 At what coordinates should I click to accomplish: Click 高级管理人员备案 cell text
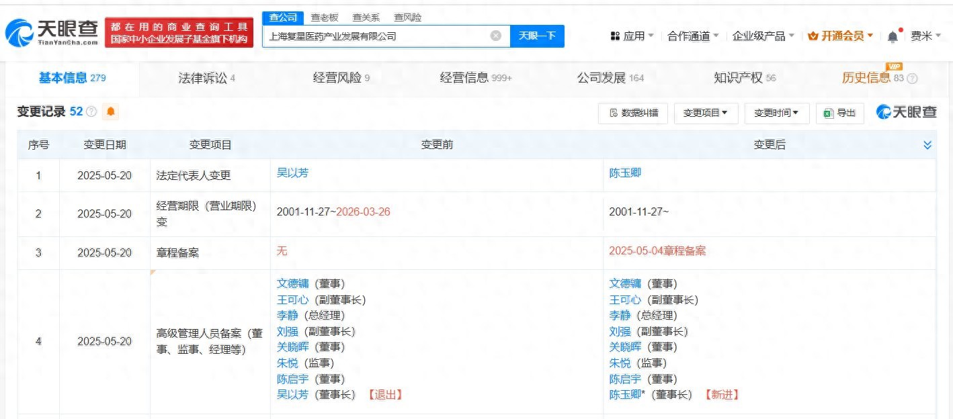tap(210, 341)
